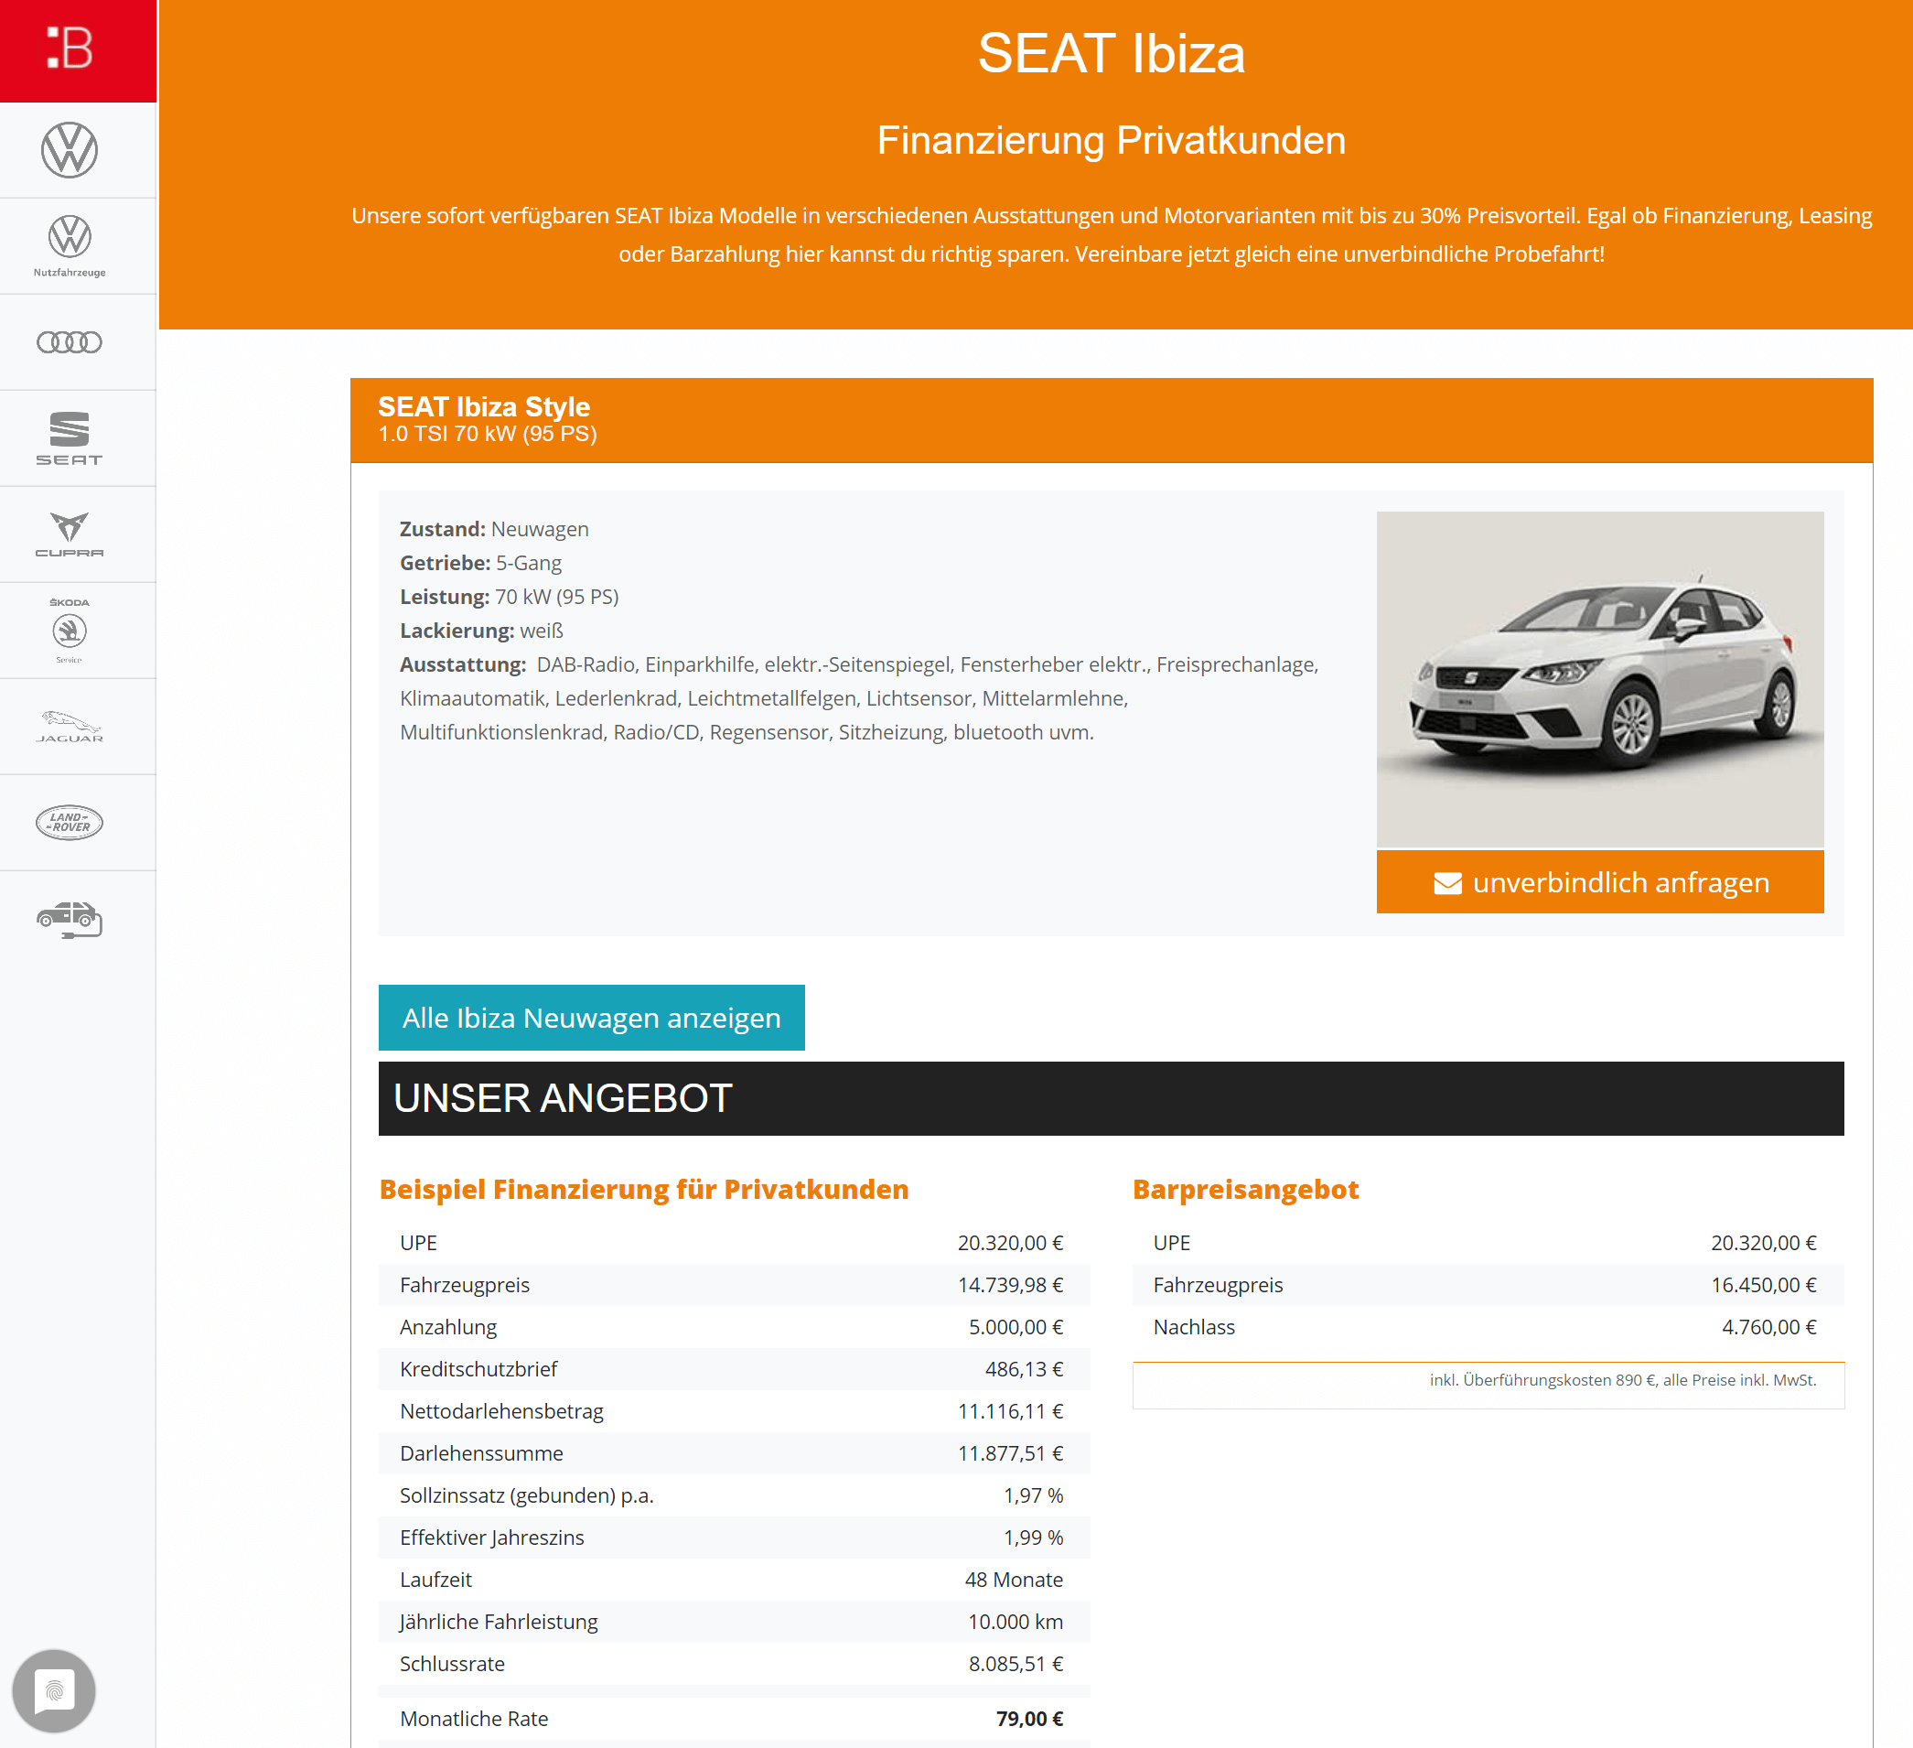Click the Effektiver Jahreszins value '1,99 %'
Screen dimensions: 1913x1748
pos(1034,1538)
